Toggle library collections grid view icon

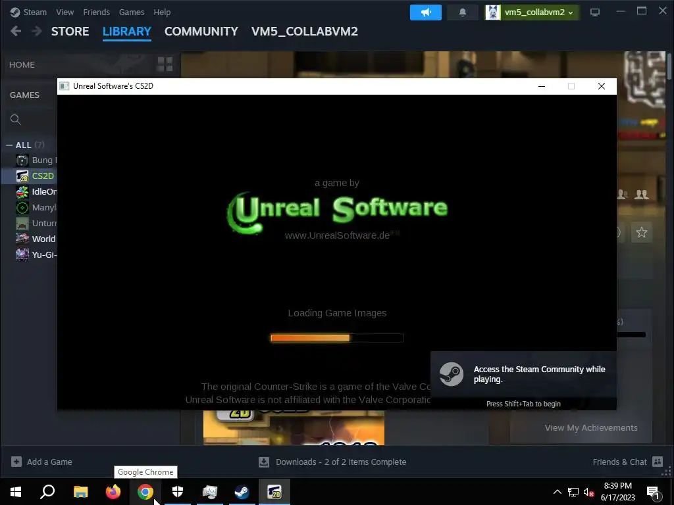coord(165,64)
